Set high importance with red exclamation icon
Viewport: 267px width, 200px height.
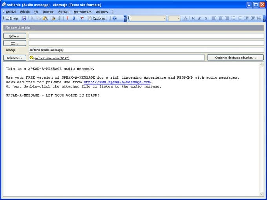68,18
